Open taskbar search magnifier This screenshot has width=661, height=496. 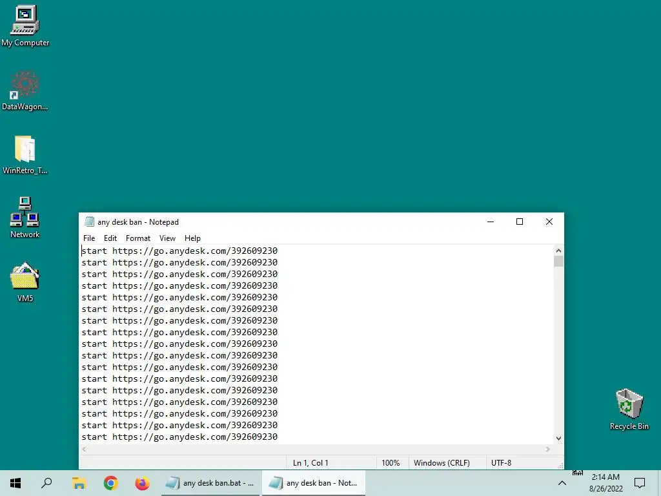pyautogui.click(x=46, y=483)
